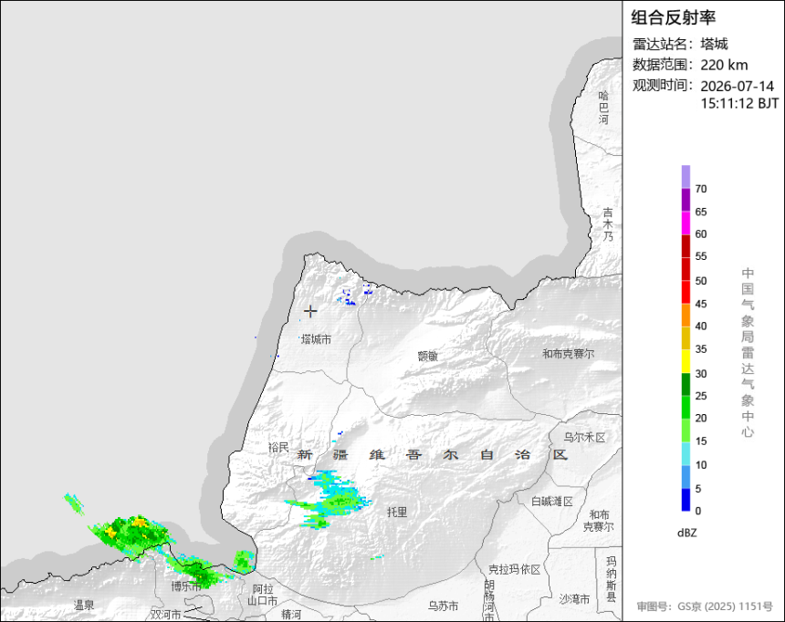Click the 博乐市 city label
This screenshot has height=622, width=785.
click(x=186, y=586)
